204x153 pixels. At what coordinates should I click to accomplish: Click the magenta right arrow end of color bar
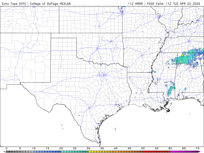[199, 152]
